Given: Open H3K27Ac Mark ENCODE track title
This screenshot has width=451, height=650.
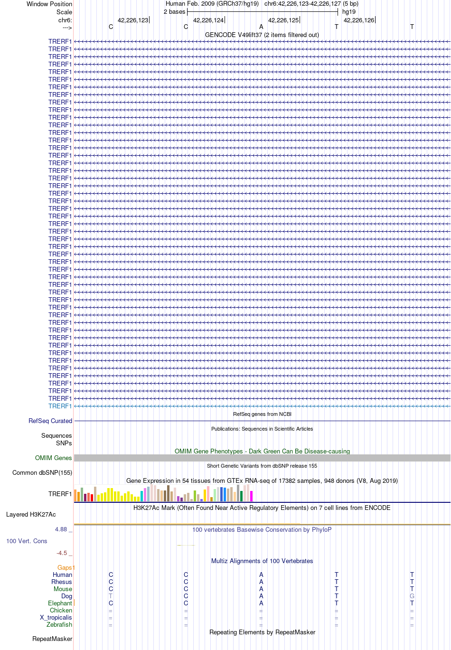Looking at the screenshot, I should tap(262, 508).
